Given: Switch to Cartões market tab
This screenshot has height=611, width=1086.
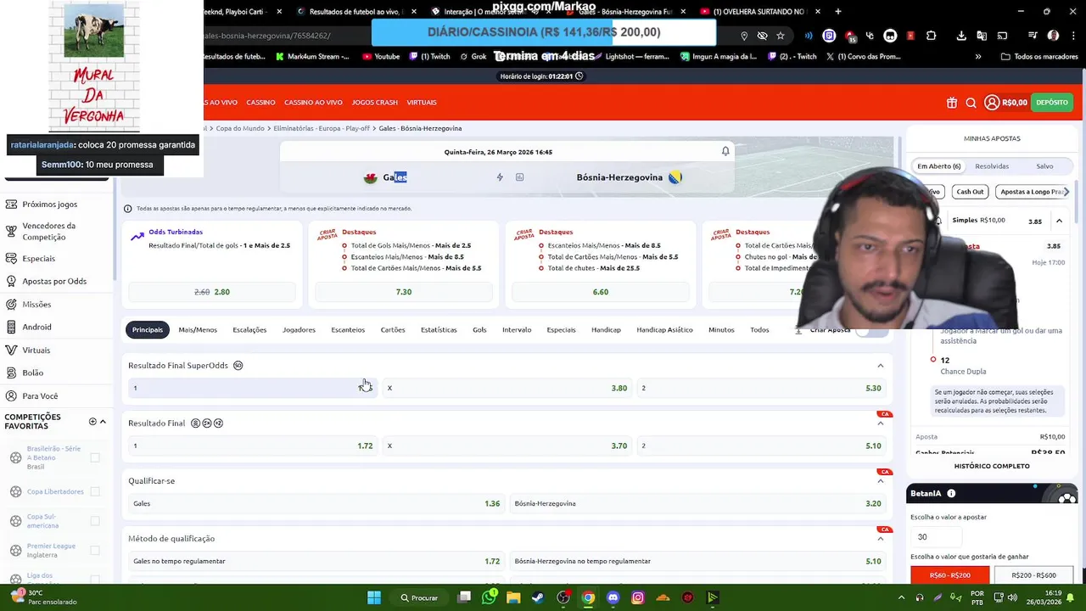Looking at the screenshot, I should tap(393, 330).
